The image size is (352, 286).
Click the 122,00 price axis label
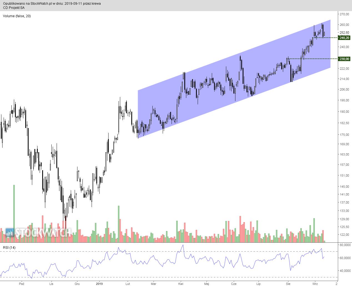[x=345, y=235]
